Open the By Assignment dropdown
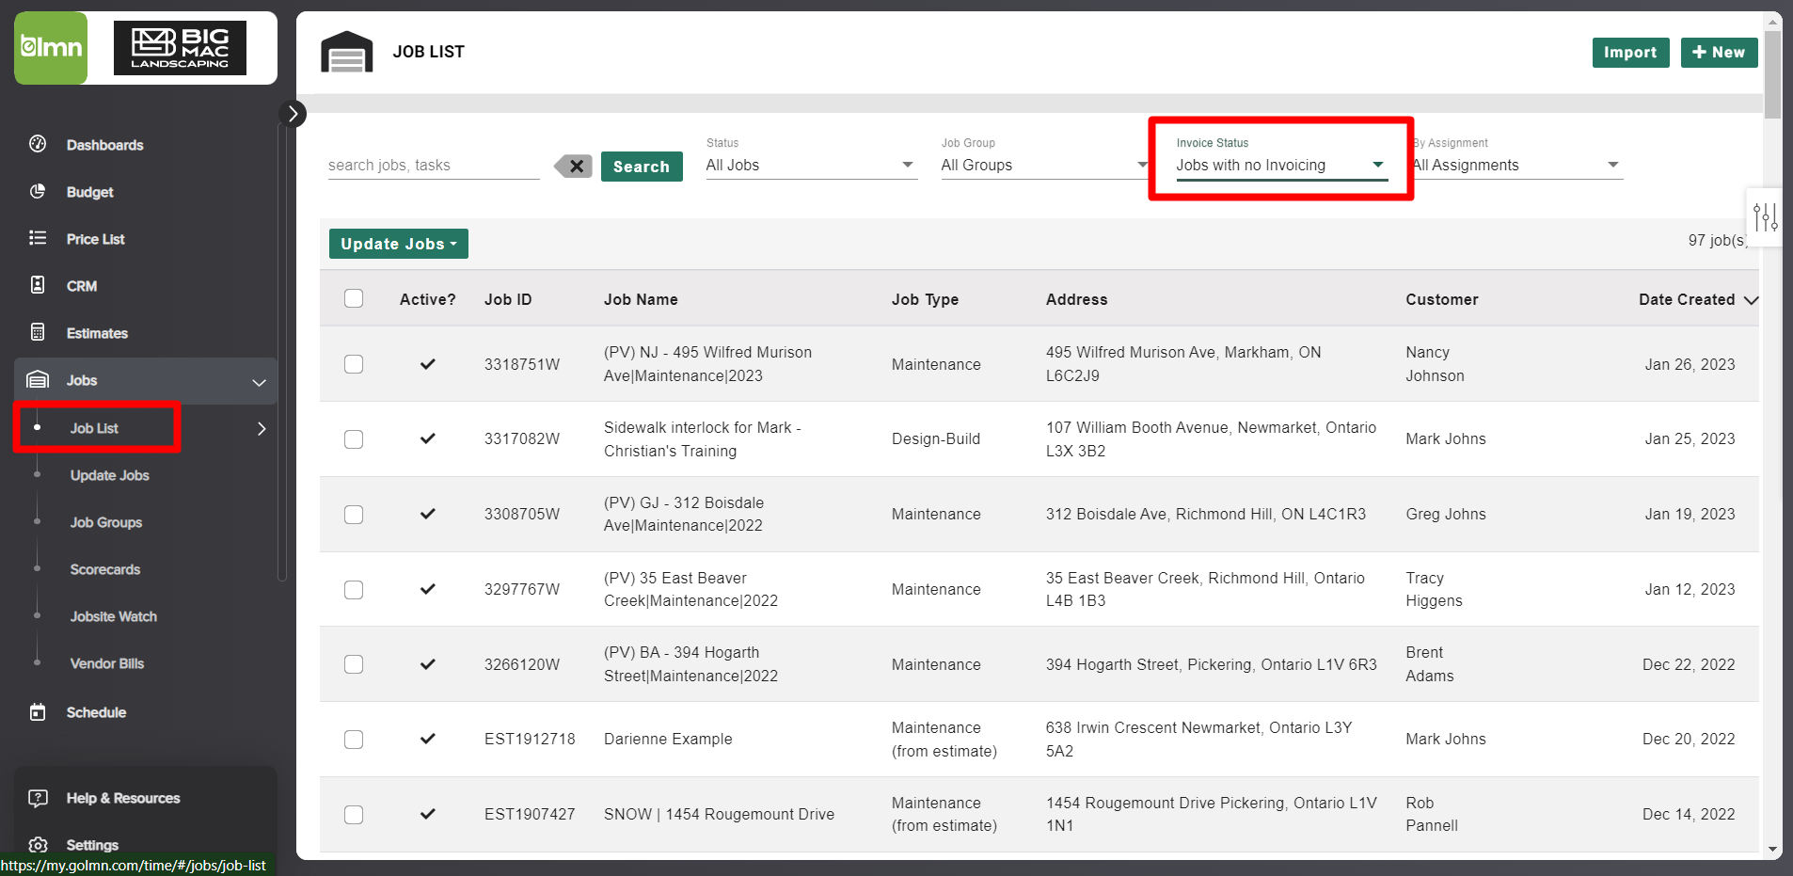1793x876 pixels. (1516, 166)
